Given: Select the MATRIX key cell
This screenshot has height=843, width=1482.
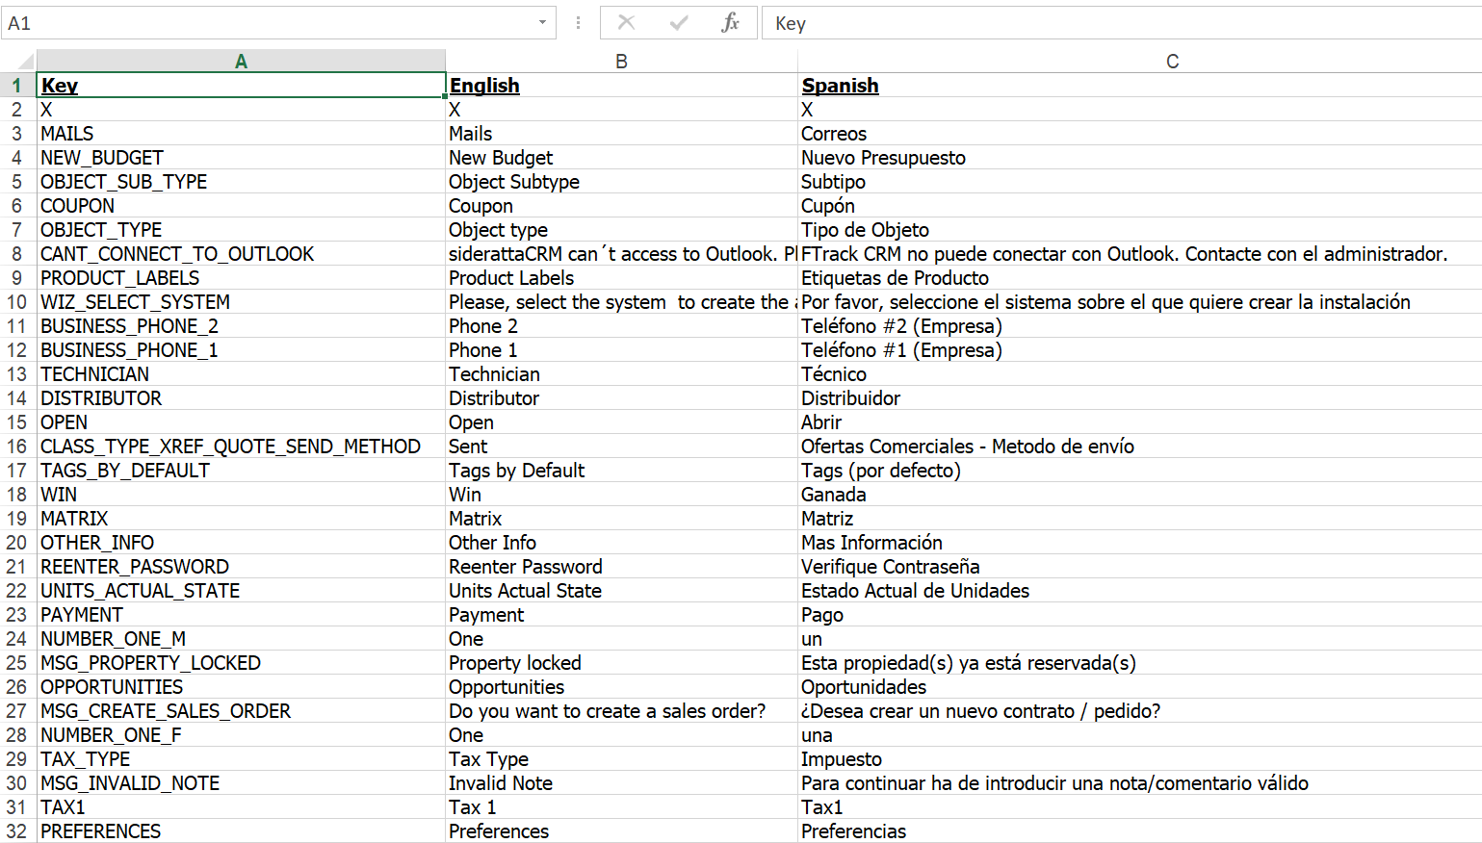Looking at the screenshot, I should click(x=241, y=519).
